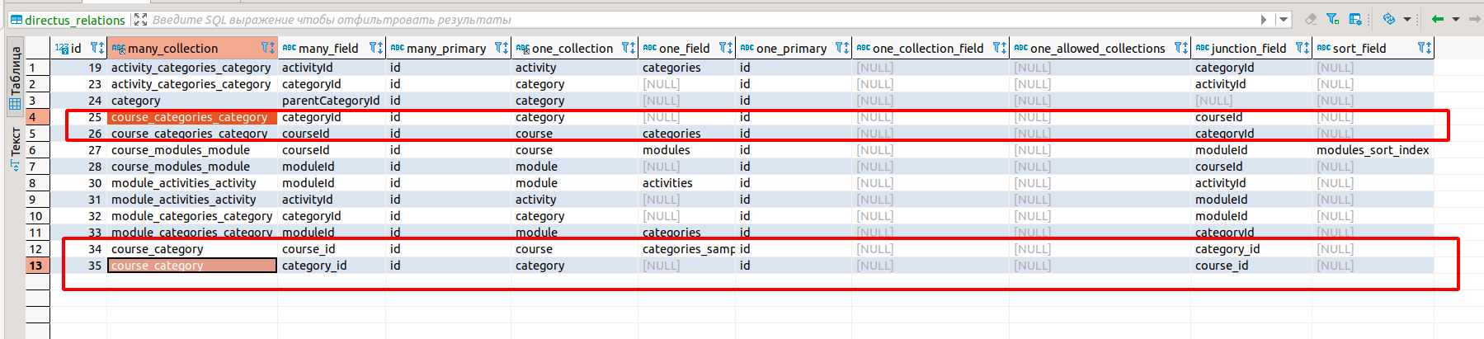Click the selected course_category cell in row 13
Viewport: 1484px width, 339px height.
(x=192, y=266)
